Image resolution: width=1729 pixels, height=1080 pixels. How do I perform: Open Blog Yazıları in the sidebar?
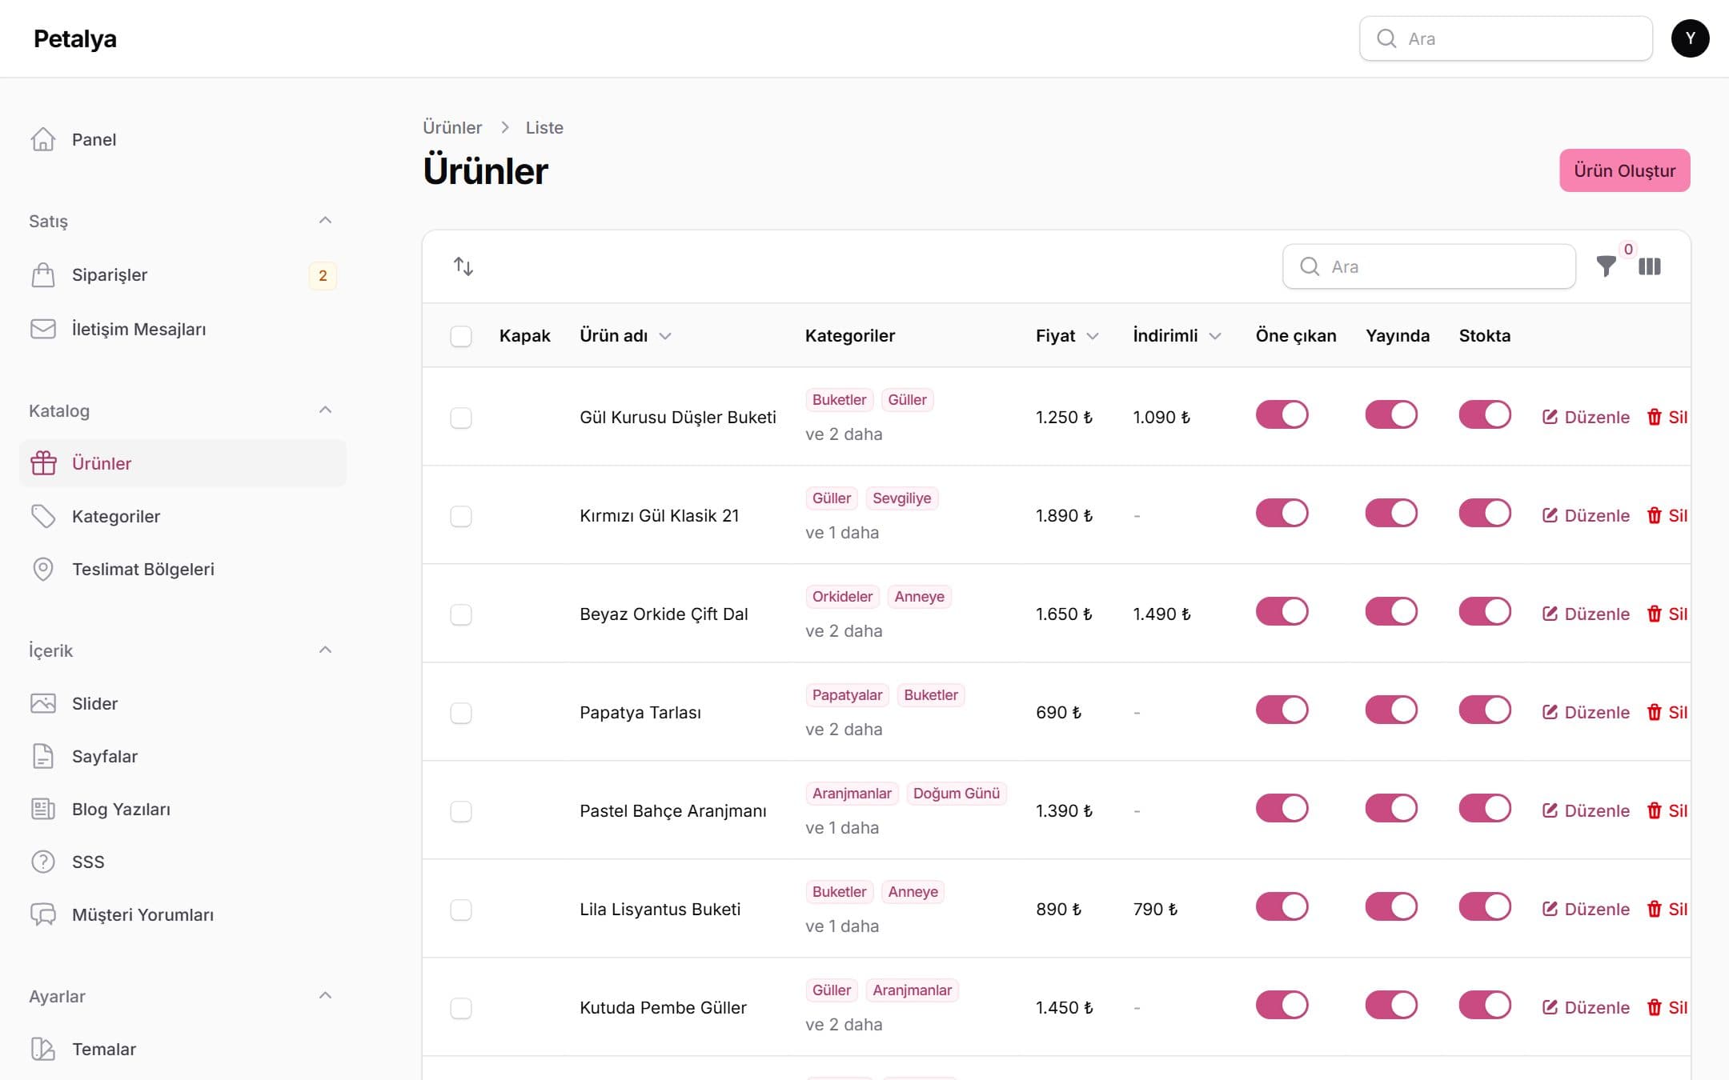pyautogui.click(x=183, y=809)
